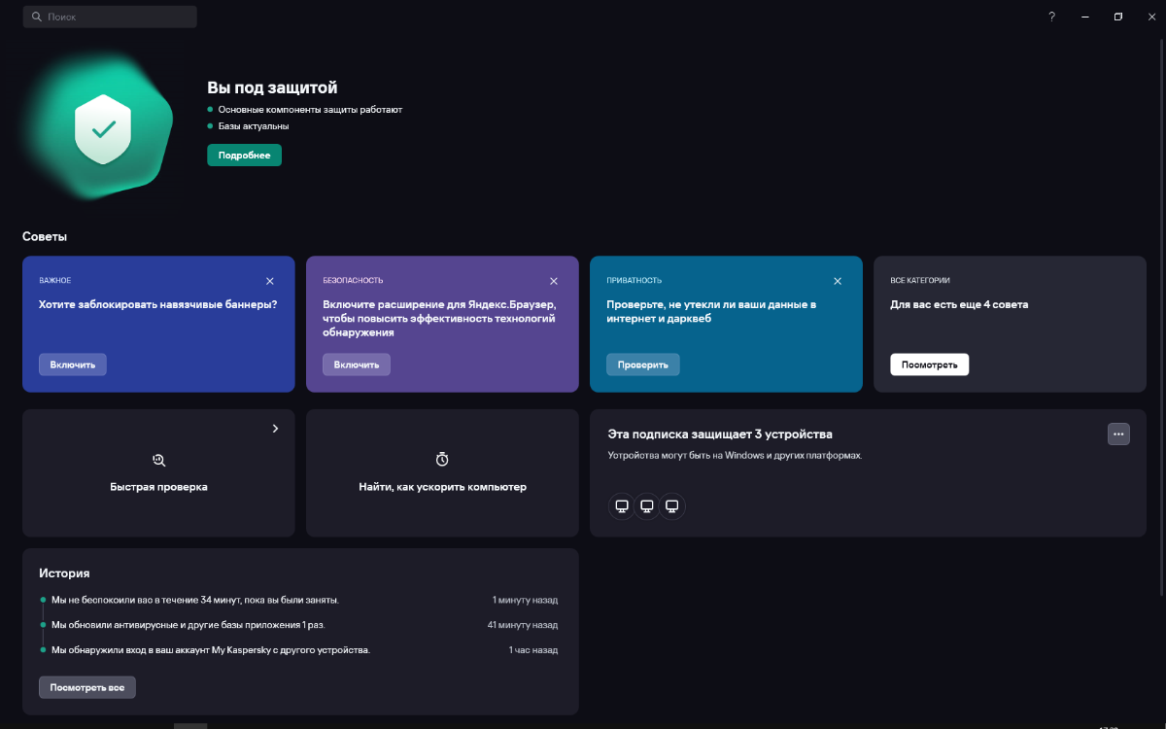Image resolution: width=1166 pixels, height=729 pixels.
Task: Select the third device monitor icon
Action: coord(671,506)
